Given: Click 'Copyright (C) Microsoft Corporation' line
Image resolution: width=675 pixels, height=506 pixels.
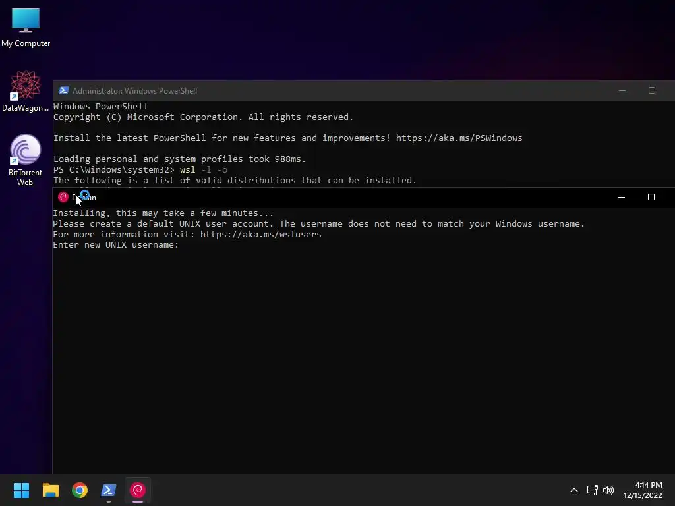Looking at the screenshot, I should 203,117.
